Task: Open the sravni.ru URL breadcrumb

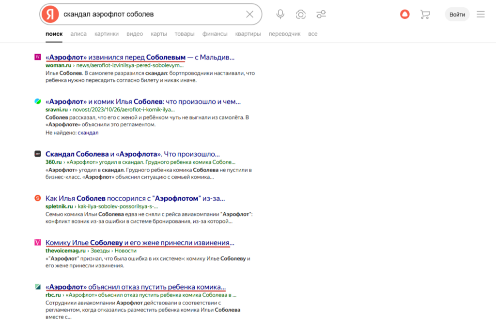Action: coord(110,110)
